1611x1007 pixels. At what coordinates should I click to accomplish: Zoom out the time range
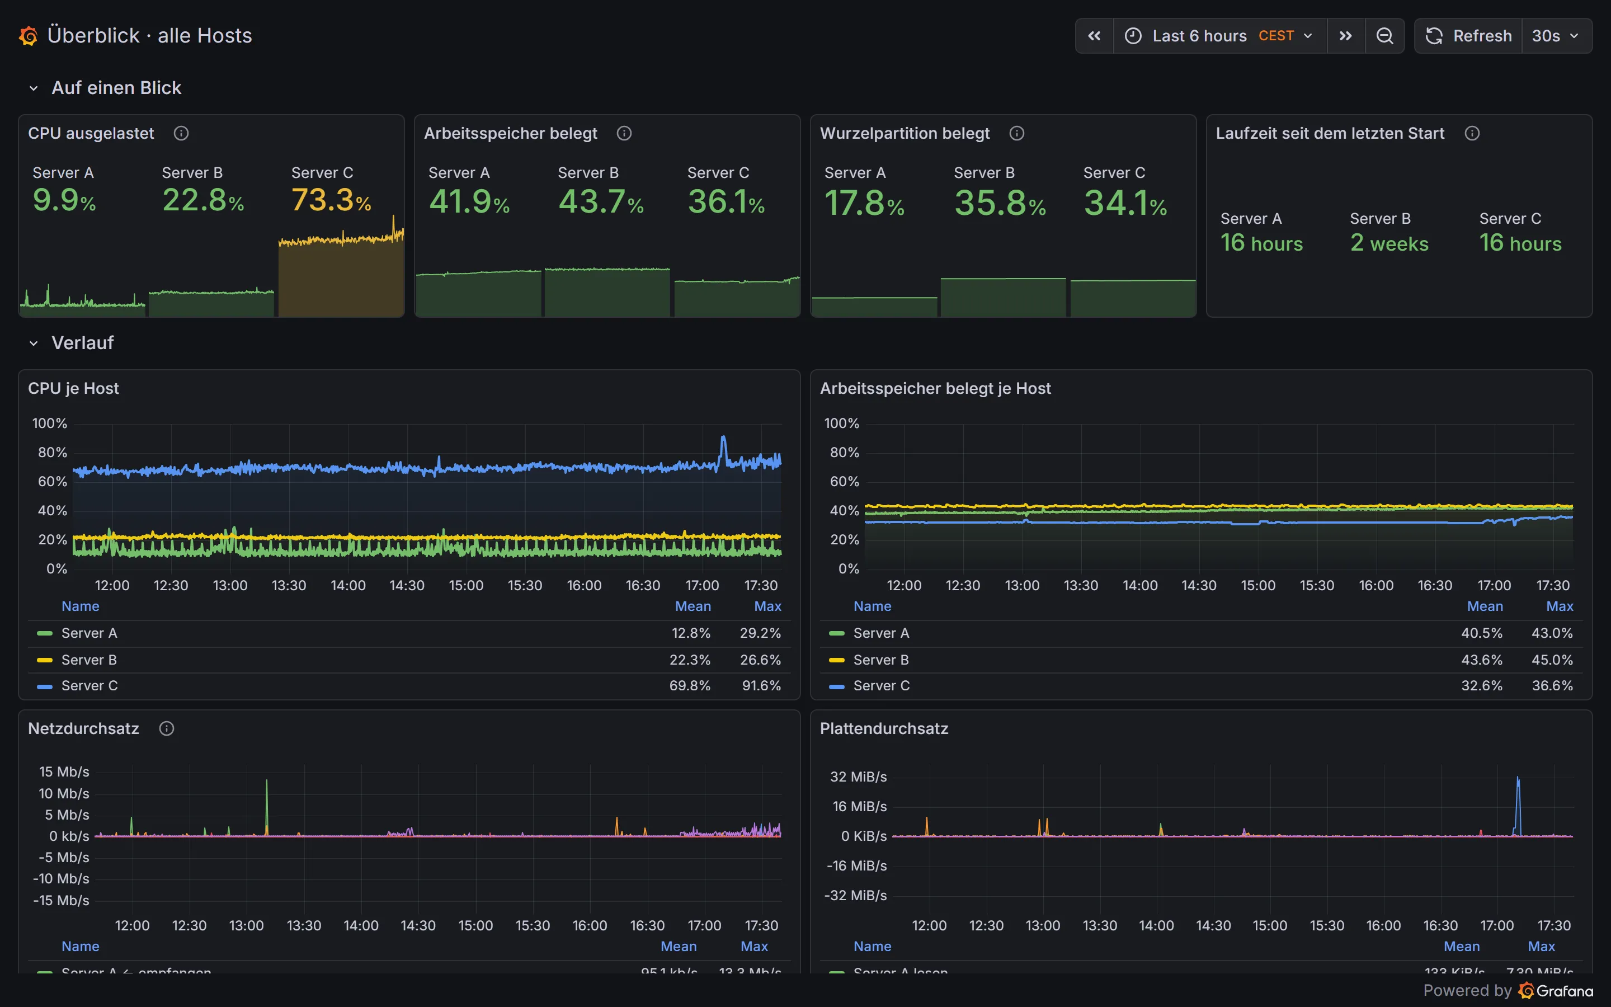tap(1384, 36)
